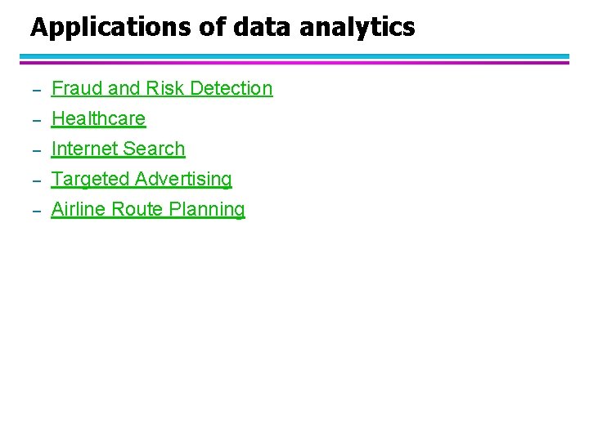Follow the Internet Search link
This screenshot has width=589, height=441.
[118, 149]
